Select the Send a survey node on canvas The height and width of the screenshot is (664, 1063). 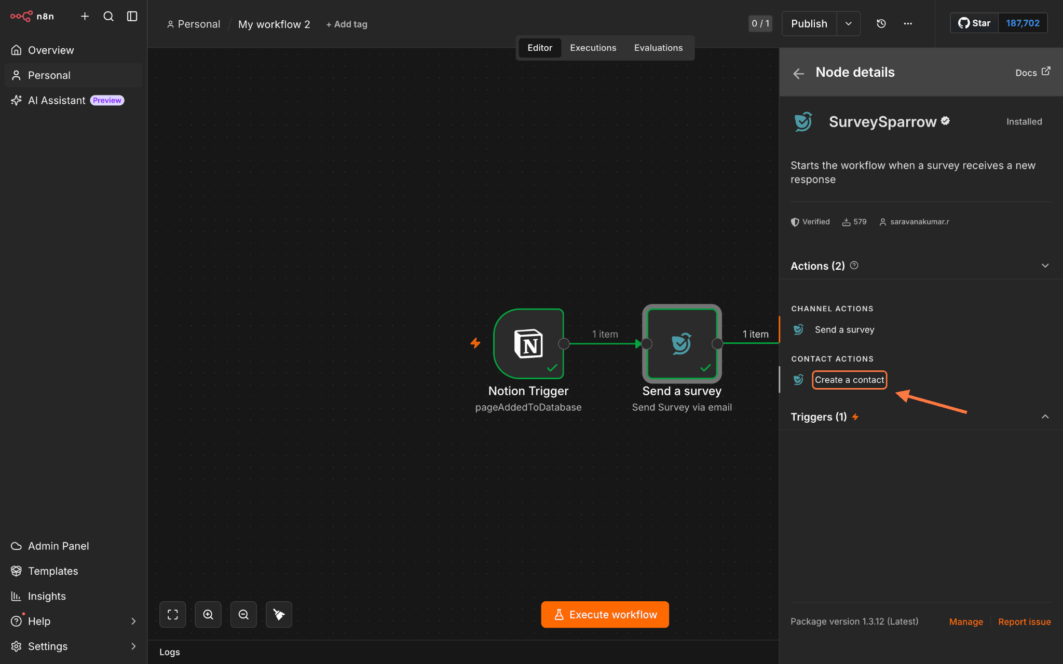pyautogui.click(x=682, y=343)
